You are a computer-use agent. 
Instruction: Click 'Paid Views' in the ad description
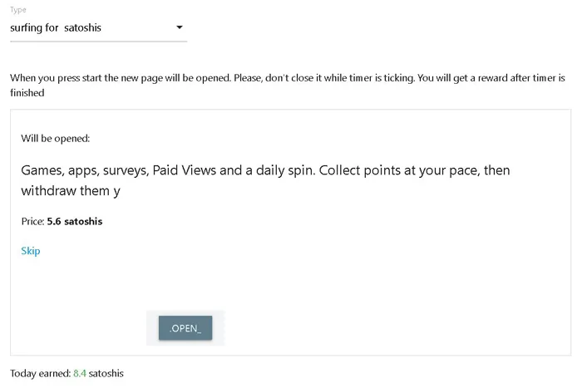click(184, 170)
